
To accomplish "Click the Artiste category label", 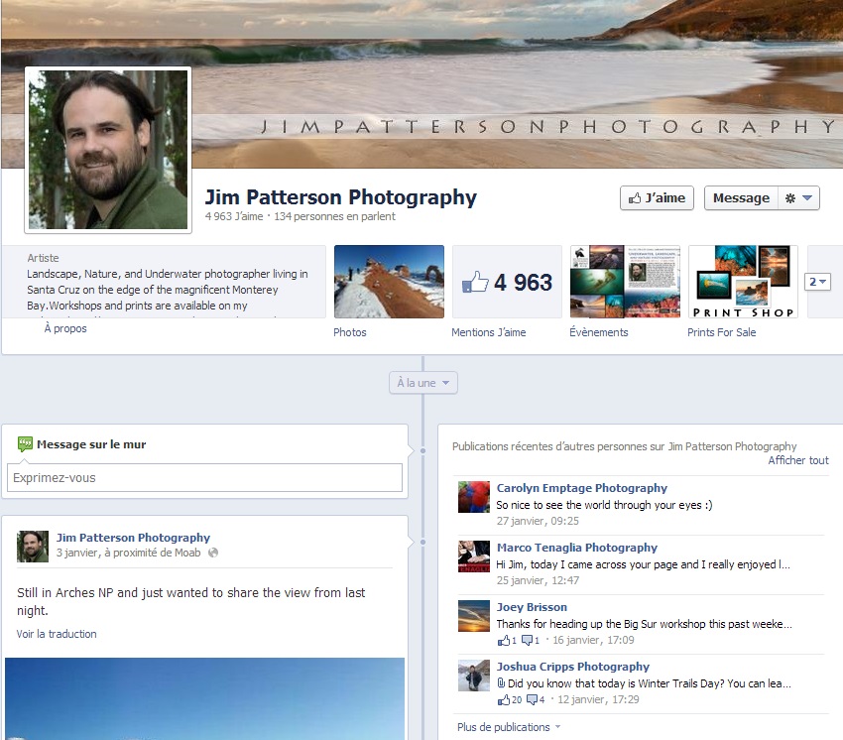I will [43, 258].
